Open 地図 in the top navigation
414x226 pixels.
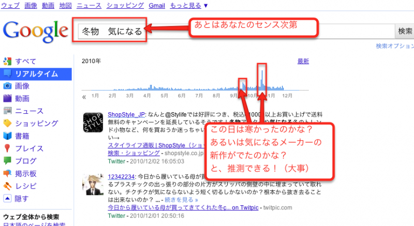[66, 5]
